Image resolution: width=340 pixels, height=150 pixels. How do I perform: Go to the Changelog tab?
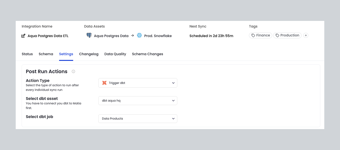tap(89, 54)
